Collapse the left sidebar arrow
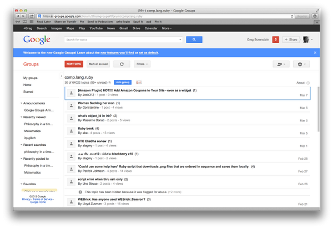Viewport: 333px width, 229px height. (62, 76)
